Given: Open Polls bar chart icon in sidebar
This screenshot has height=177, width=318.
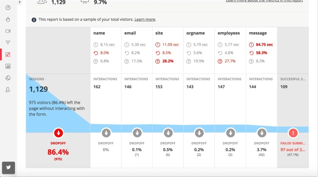Looking at the screenshot, I should point(8,66).
